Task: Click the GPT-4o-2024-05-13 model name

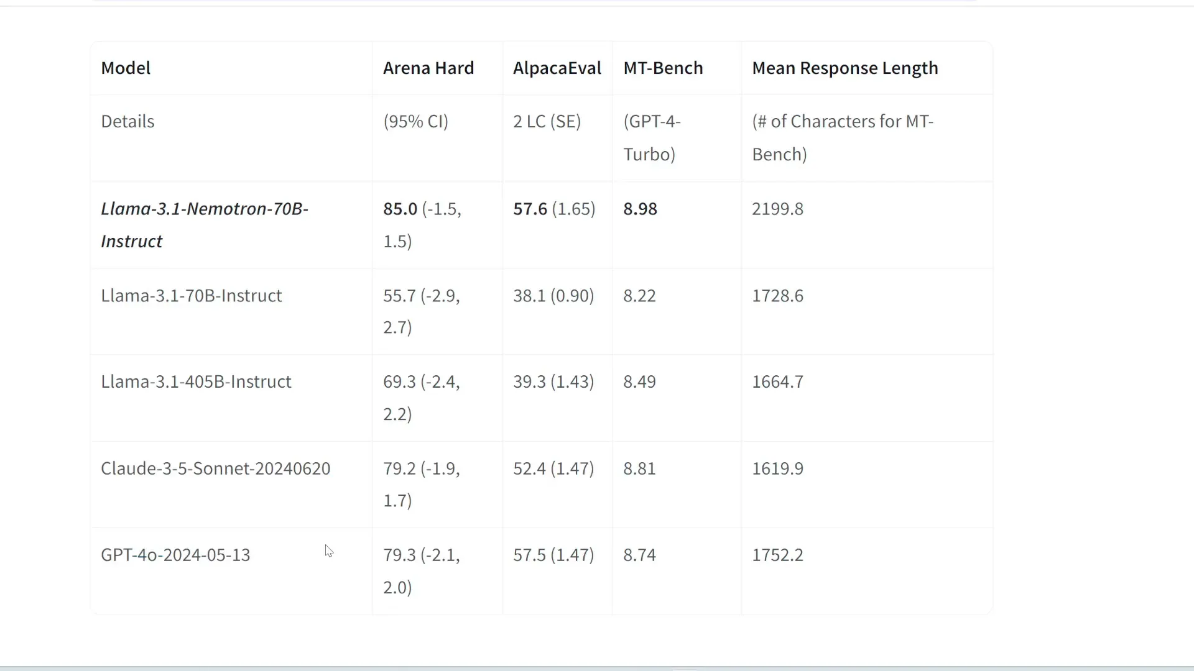Action: [175, 555]
